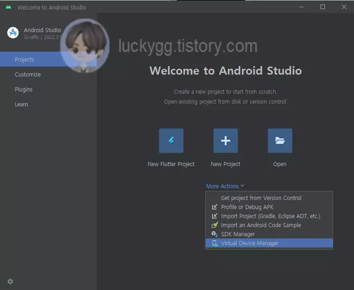
Task: Choose Get project from Version Control
Action: coord(269,198)
